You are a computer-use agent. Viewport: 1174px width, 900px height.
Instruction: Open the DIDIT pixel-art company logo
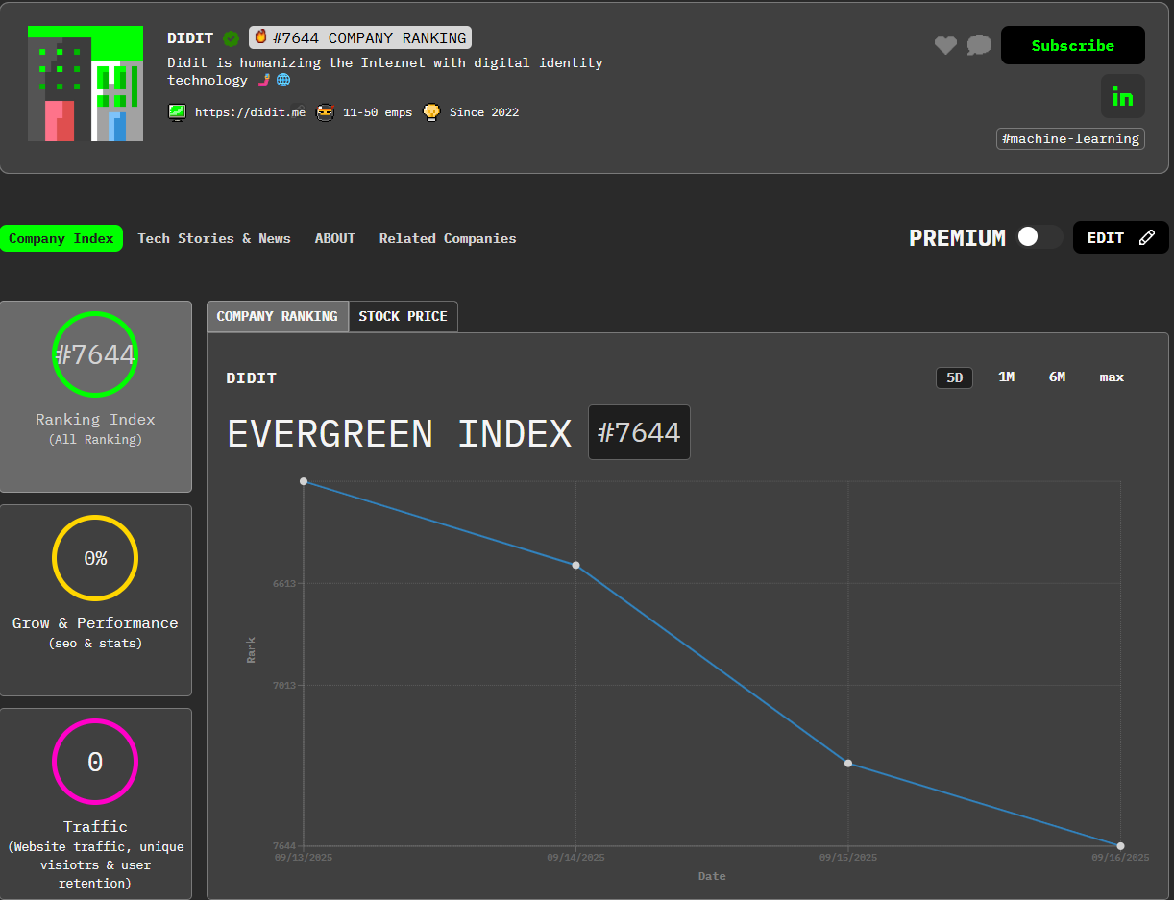click(x=86, y=84)
